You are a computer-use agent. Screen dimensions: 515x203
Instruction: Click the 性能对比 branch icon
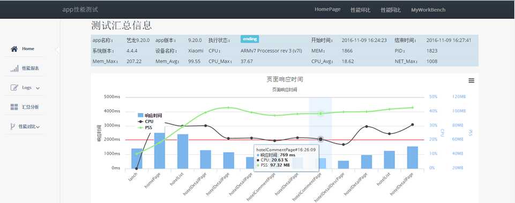12,126
